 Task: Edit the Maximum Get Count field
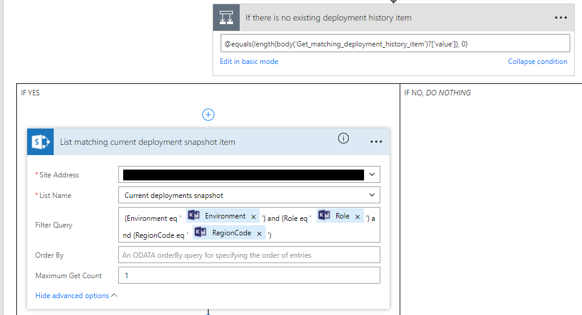click(249, 276)
